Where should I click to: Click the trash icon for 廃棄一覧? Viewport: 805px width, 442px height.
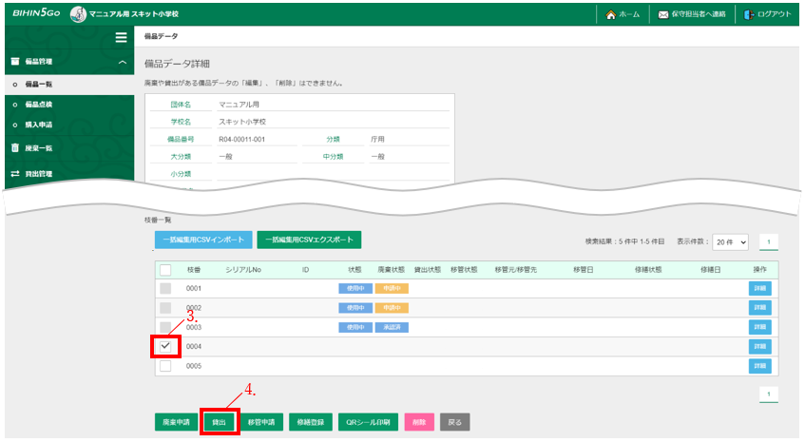[15, 148]
